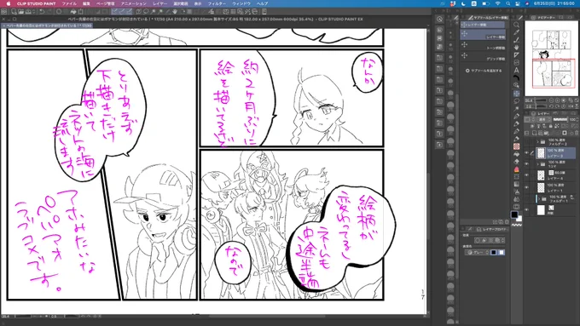Select the open document tab

point(47,26)
